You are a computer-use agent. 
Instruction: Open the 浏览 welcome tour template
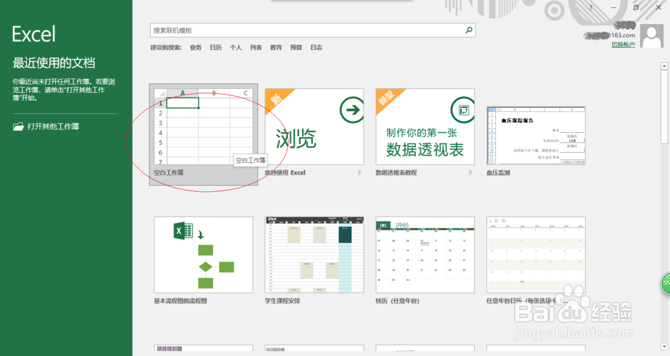tap(314, 127)
